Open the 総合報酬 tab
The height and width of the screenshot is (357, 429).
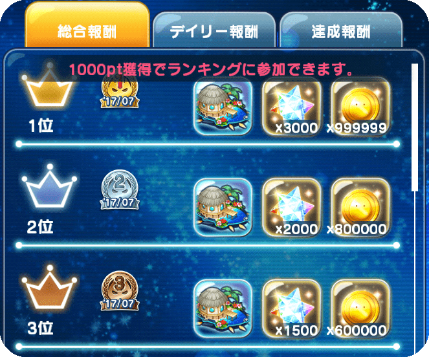pyautogui.click(x=87, y=25)
